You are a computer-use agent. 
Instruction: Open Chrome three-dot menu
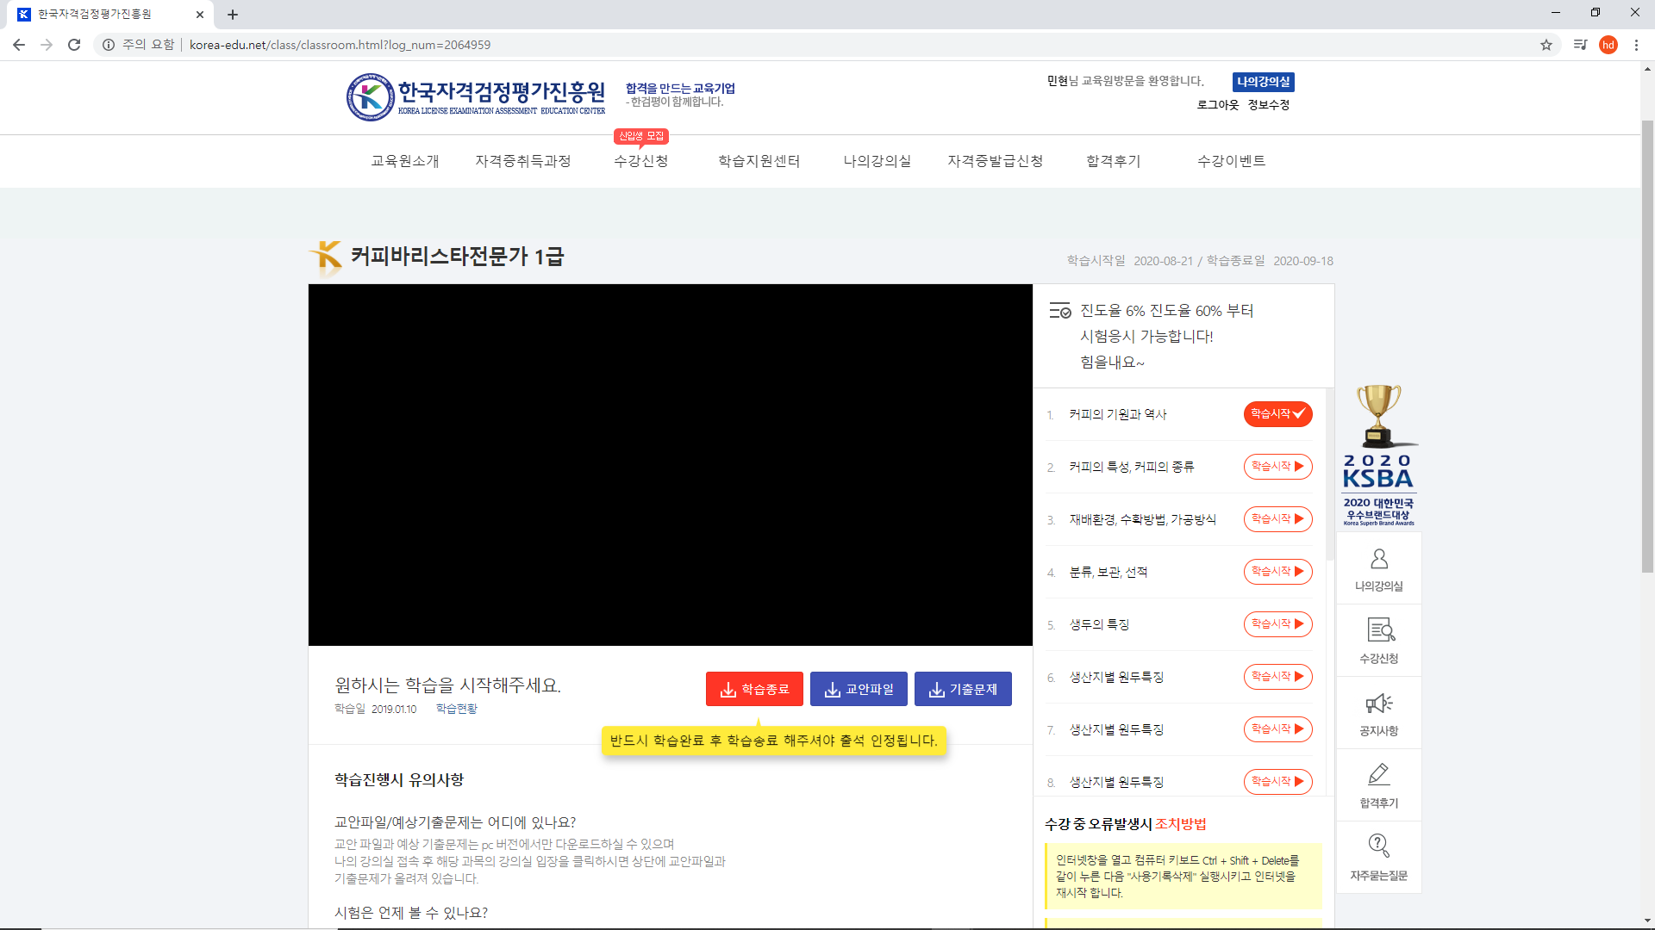pos(1636,45)
